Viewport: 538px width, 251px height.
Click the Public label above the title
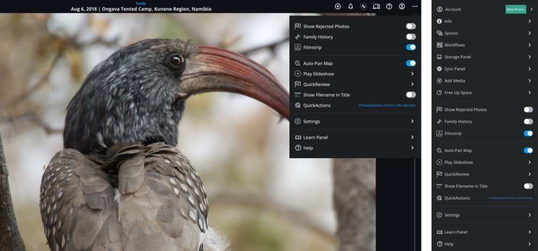pyautogui.click(x=141, y=3)
